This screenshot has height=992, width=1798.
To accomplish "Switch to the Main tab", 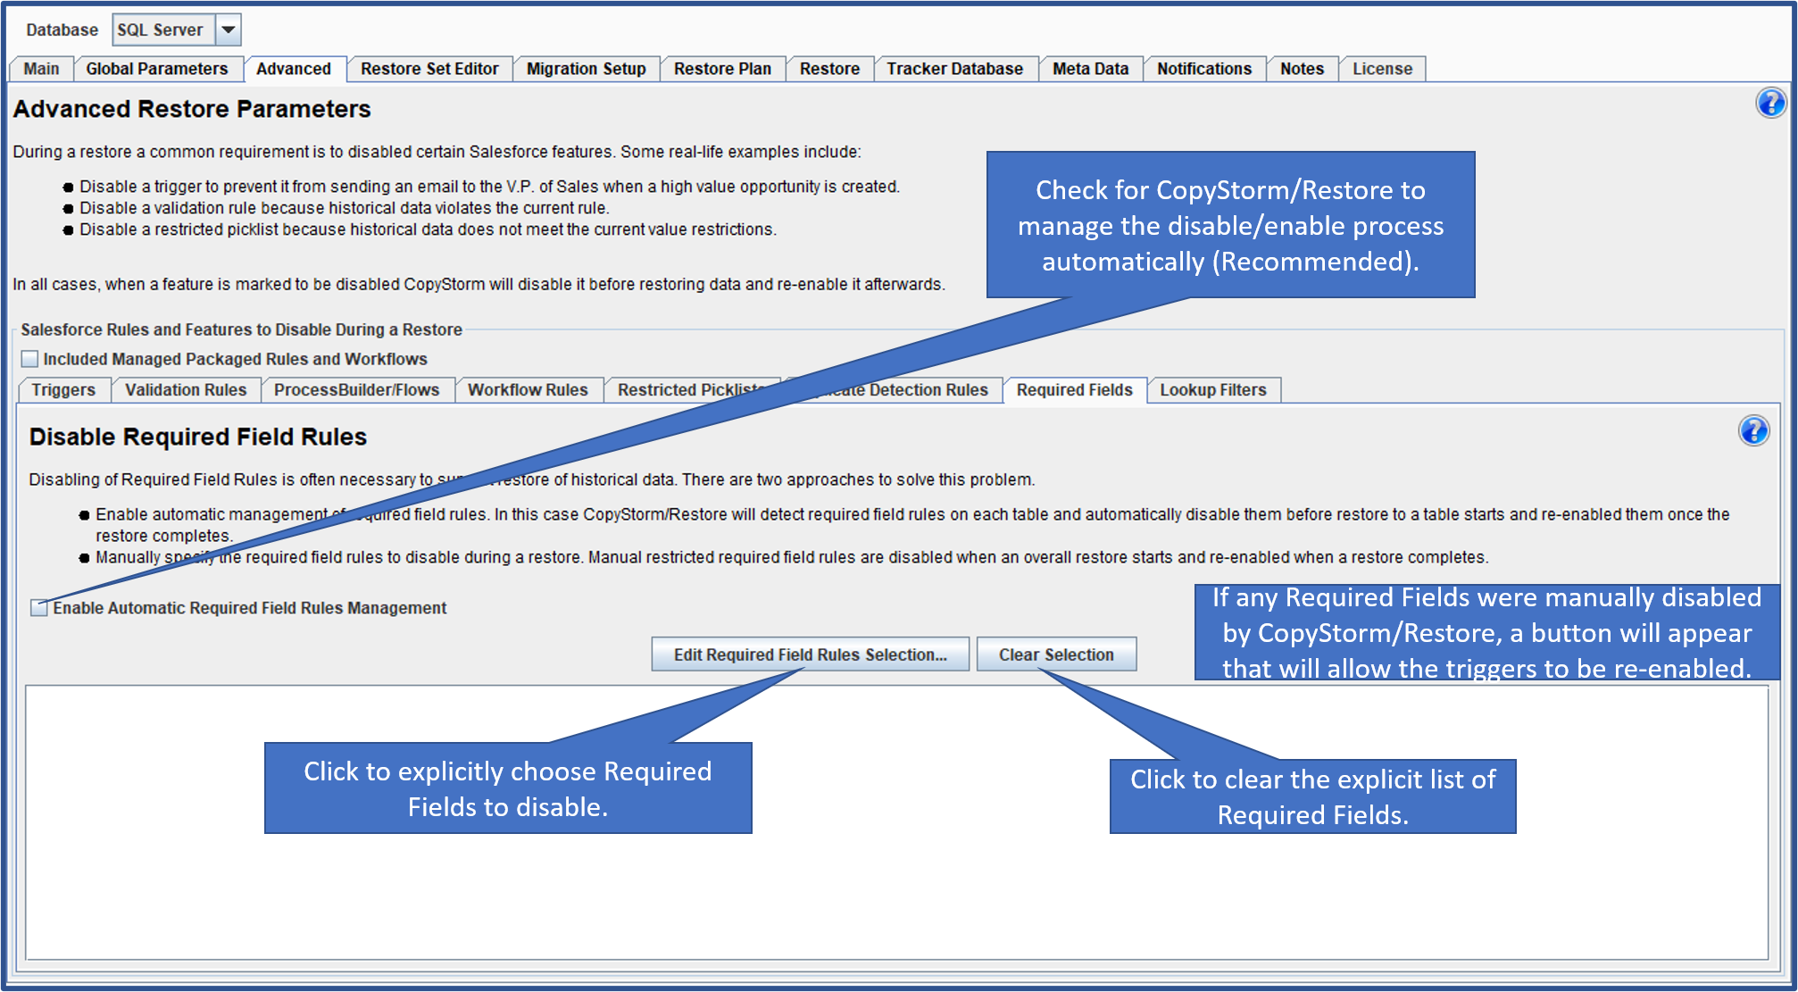I will (x=41, y=69).
